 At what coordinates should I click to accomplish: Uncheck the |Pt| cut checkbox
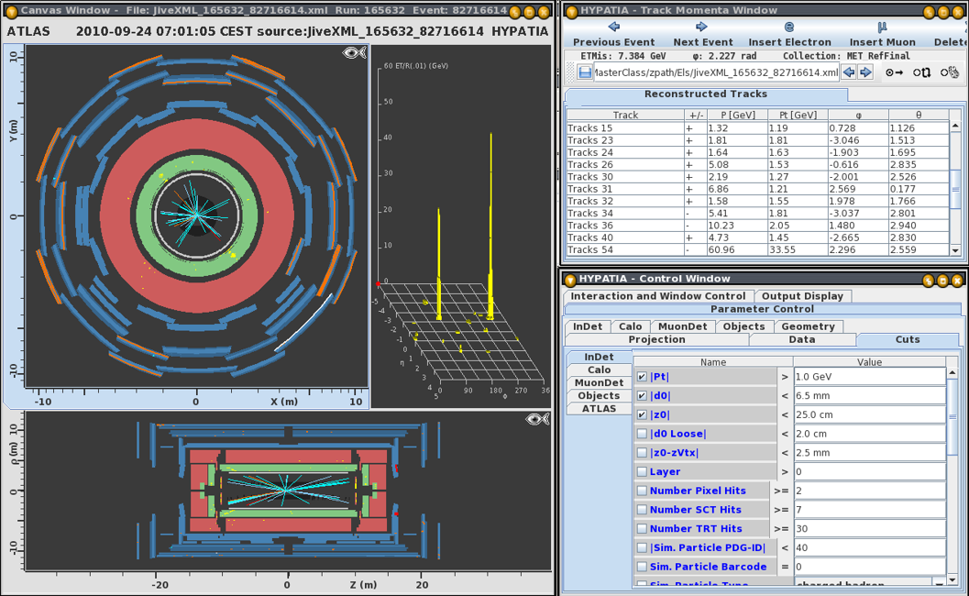click(x=642, y=377)
